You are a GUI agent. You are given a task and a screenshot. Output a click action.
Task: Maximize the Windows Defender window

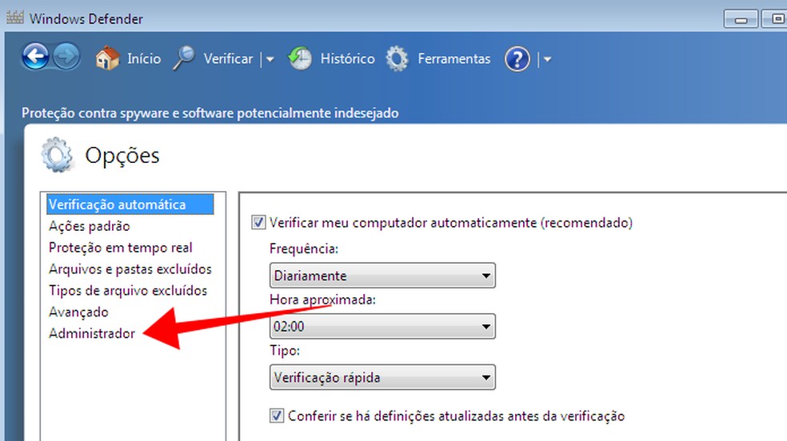(775, 19)
